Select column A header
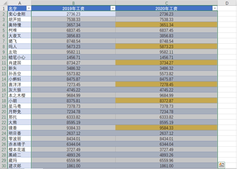 click(x=19, y=3)
